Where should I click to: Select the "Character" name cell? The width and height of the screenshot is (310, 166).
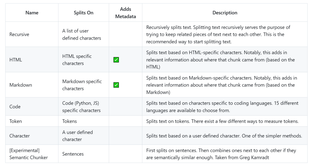(x=20, y=136)
